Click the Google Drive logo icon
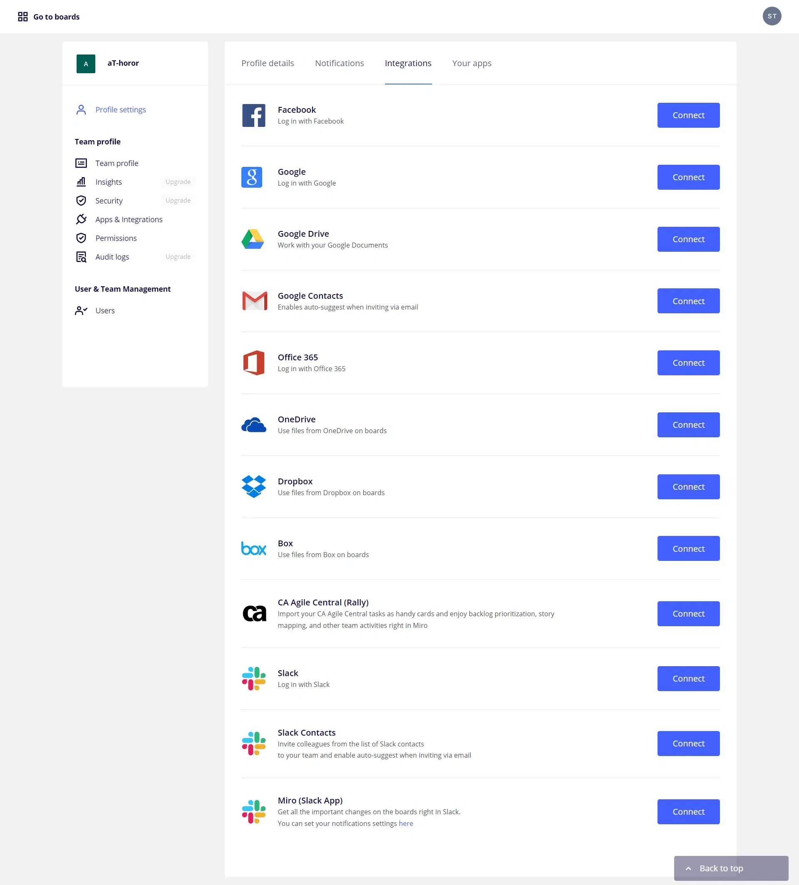 [x=253, y=239]
